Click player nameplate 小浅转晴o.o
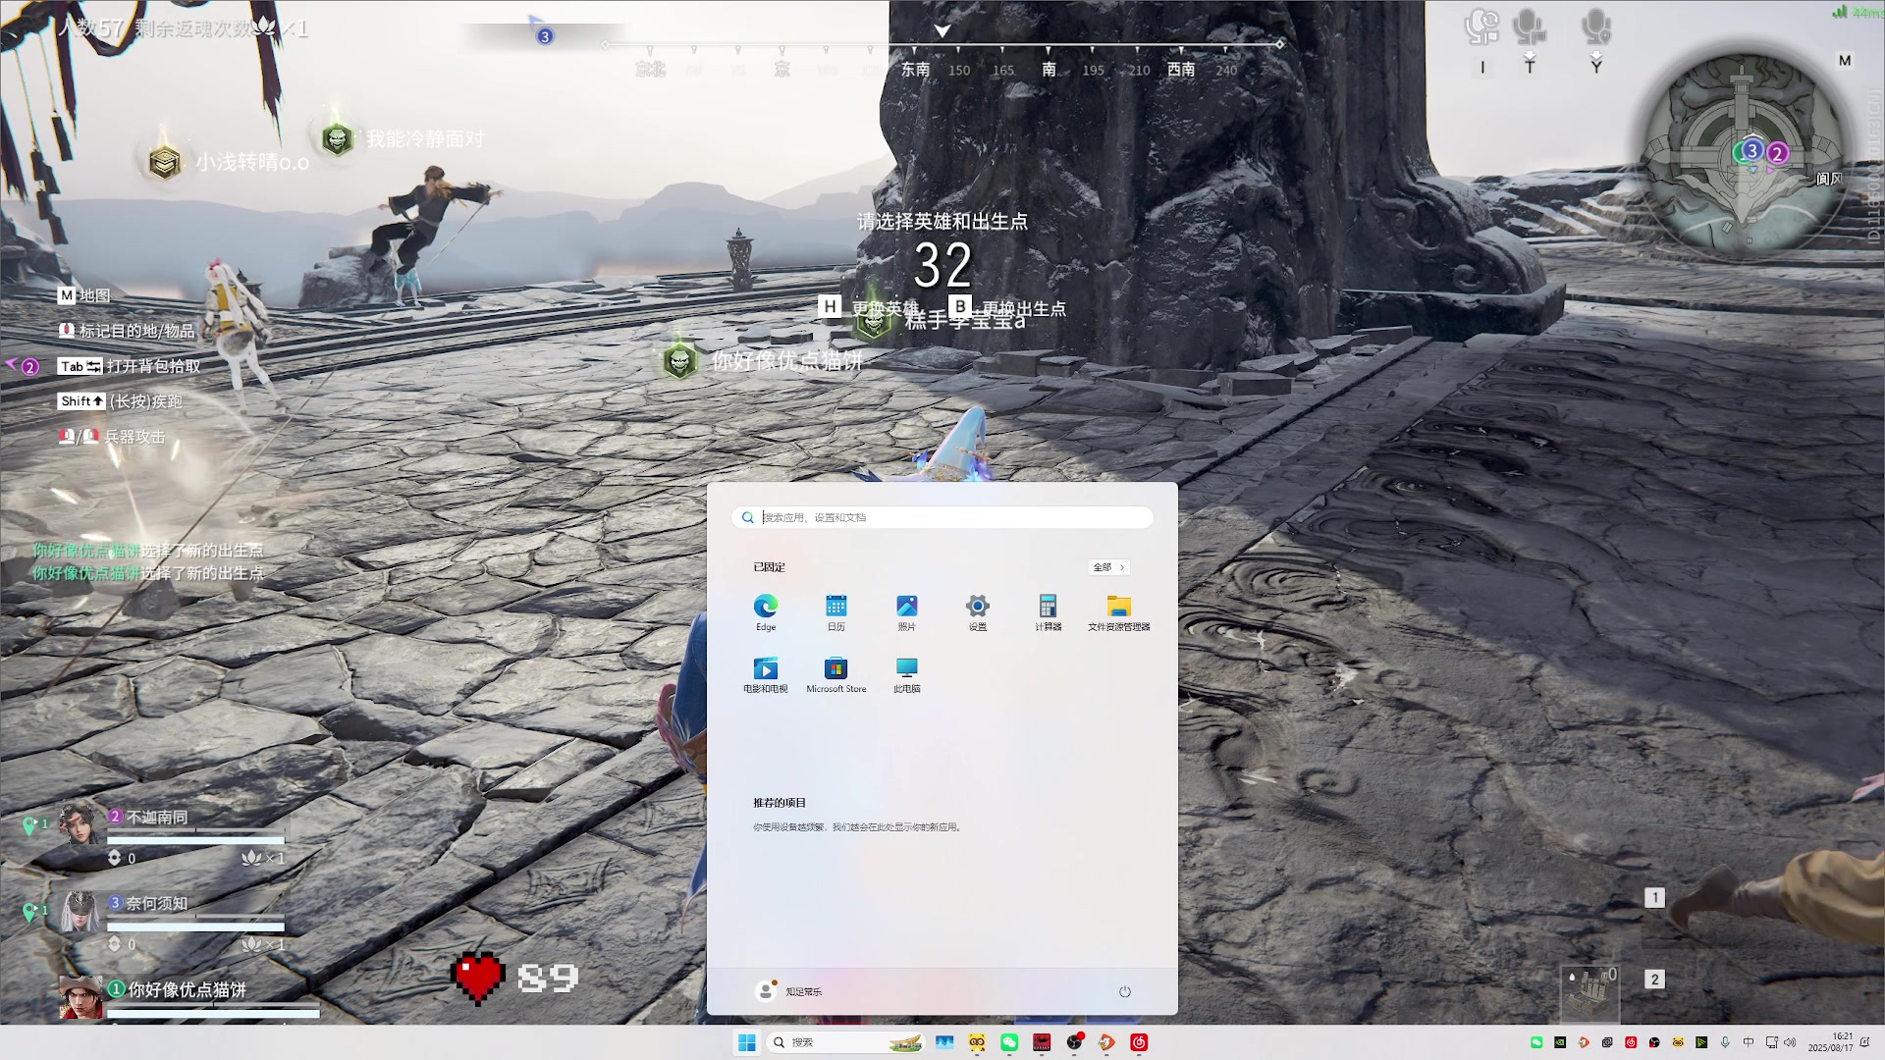 [x=252, y=162]
